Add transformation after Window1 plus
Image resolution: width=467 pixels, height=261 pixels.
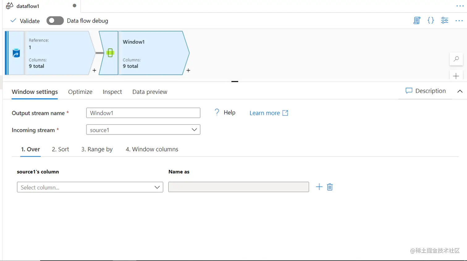(188, 70)
